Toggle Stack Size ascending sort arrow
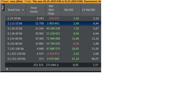Screen dimensions: 180x101 [23, 10]
